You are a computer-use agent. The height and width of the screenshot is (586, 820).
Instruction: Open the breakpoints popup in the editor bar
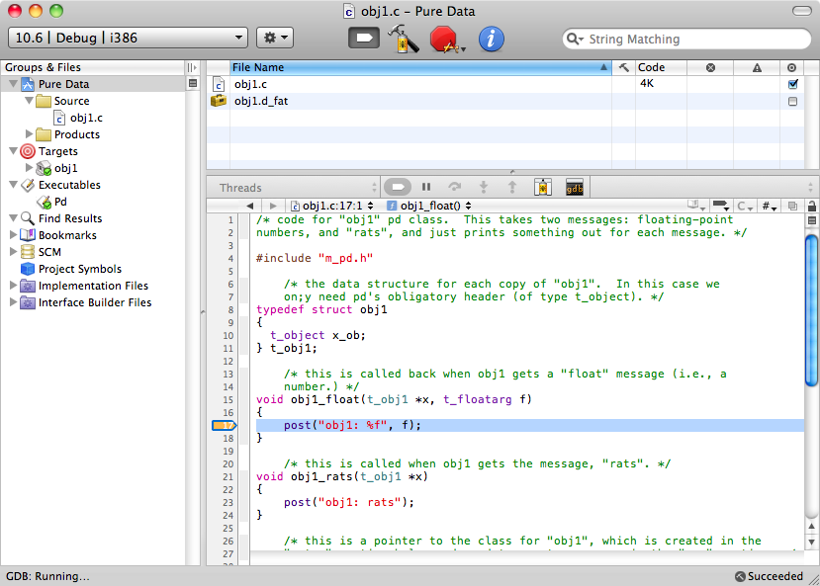(721, 206)
